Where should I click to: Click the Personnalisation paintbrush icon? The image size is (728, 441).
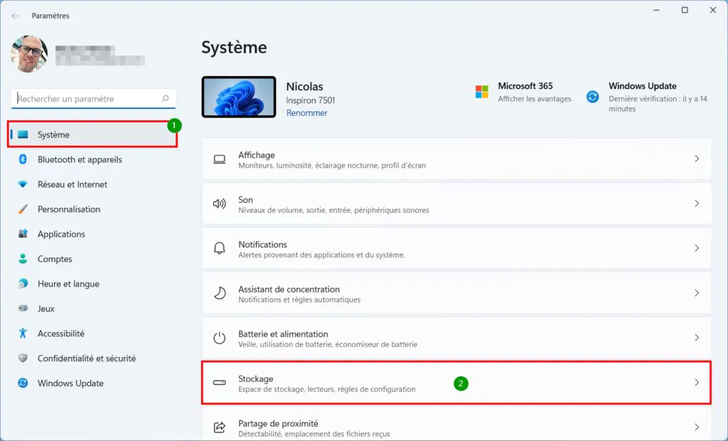[23, 209]
